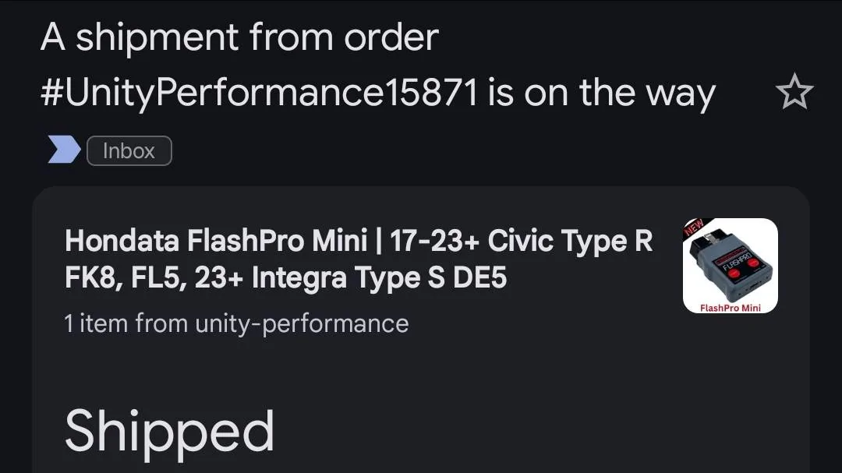Click "unity-performance" store name in item line
This screenshot has height=473, width=842.
pyautogui.click(x=302, y=323)
